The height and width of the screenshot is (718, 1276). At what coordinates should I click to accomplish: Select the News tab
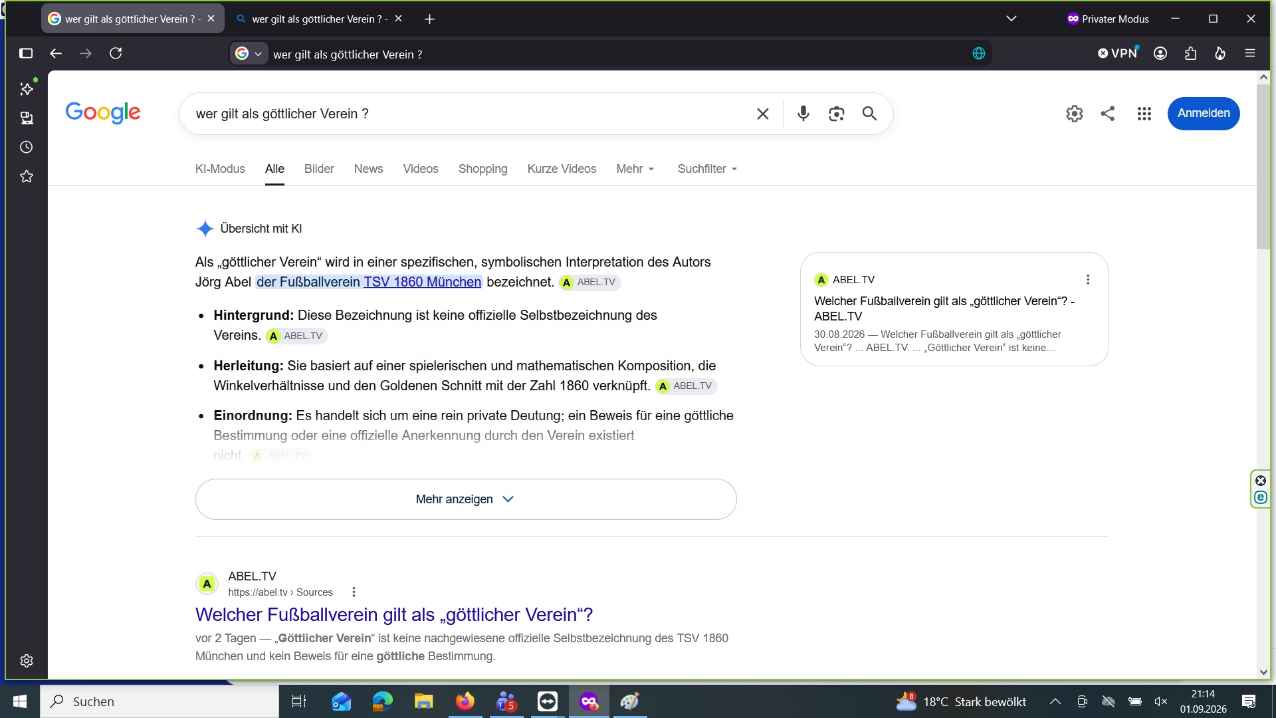368,169
